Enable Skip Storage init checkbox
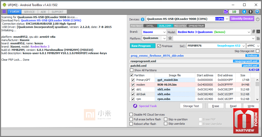The width and height of the screenshot is (262, 137). pyautogui.click(x=257, y=51)
